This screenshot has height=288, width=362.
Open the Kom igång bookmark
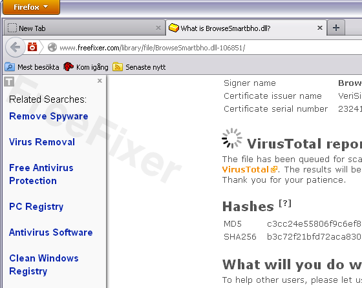pos(85,67)
